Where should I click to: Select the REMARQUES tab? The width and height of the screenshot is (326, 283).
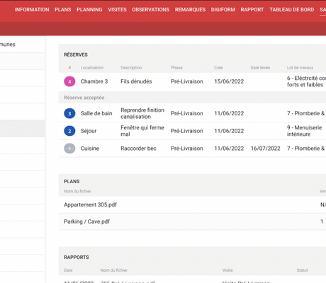[190, 10]
